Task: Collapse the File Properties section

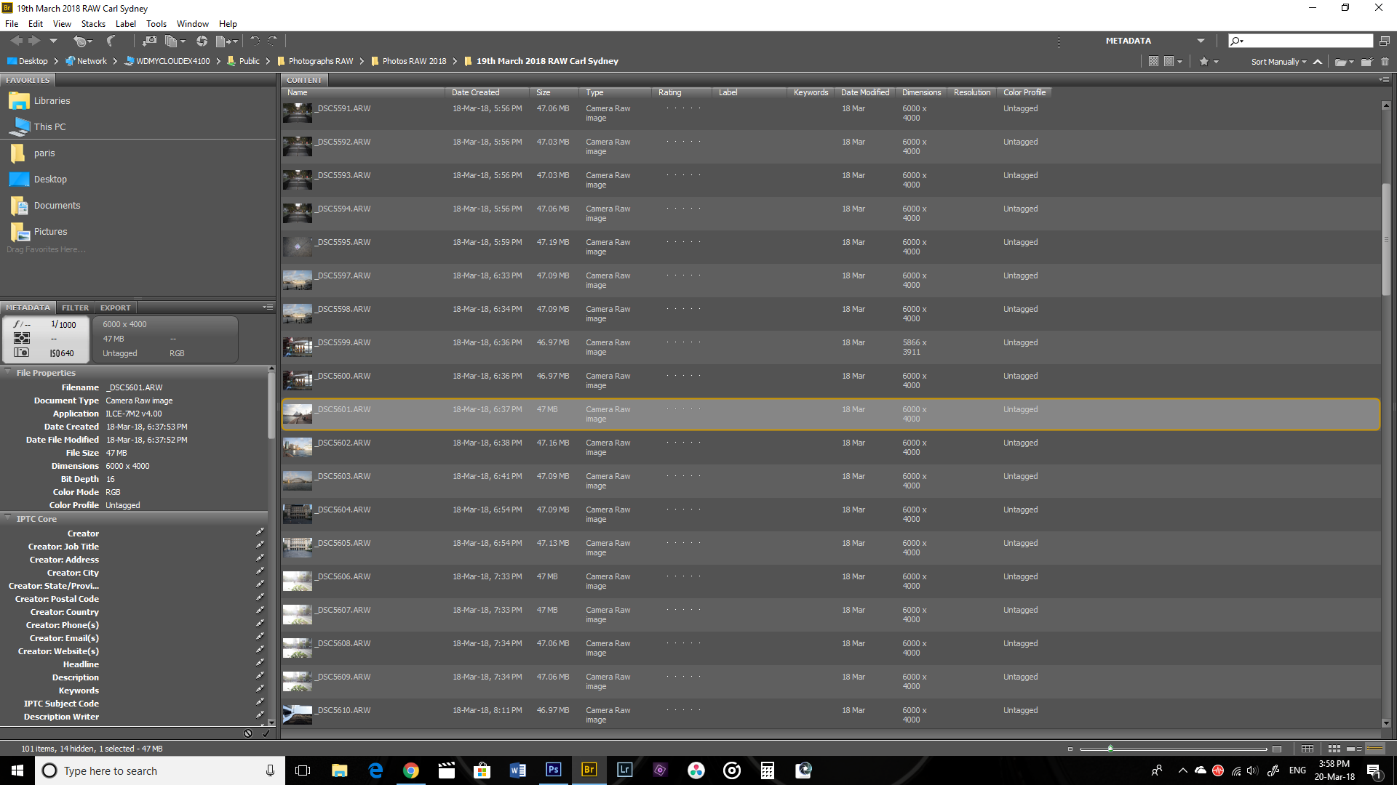Action: tap(7, 372)
